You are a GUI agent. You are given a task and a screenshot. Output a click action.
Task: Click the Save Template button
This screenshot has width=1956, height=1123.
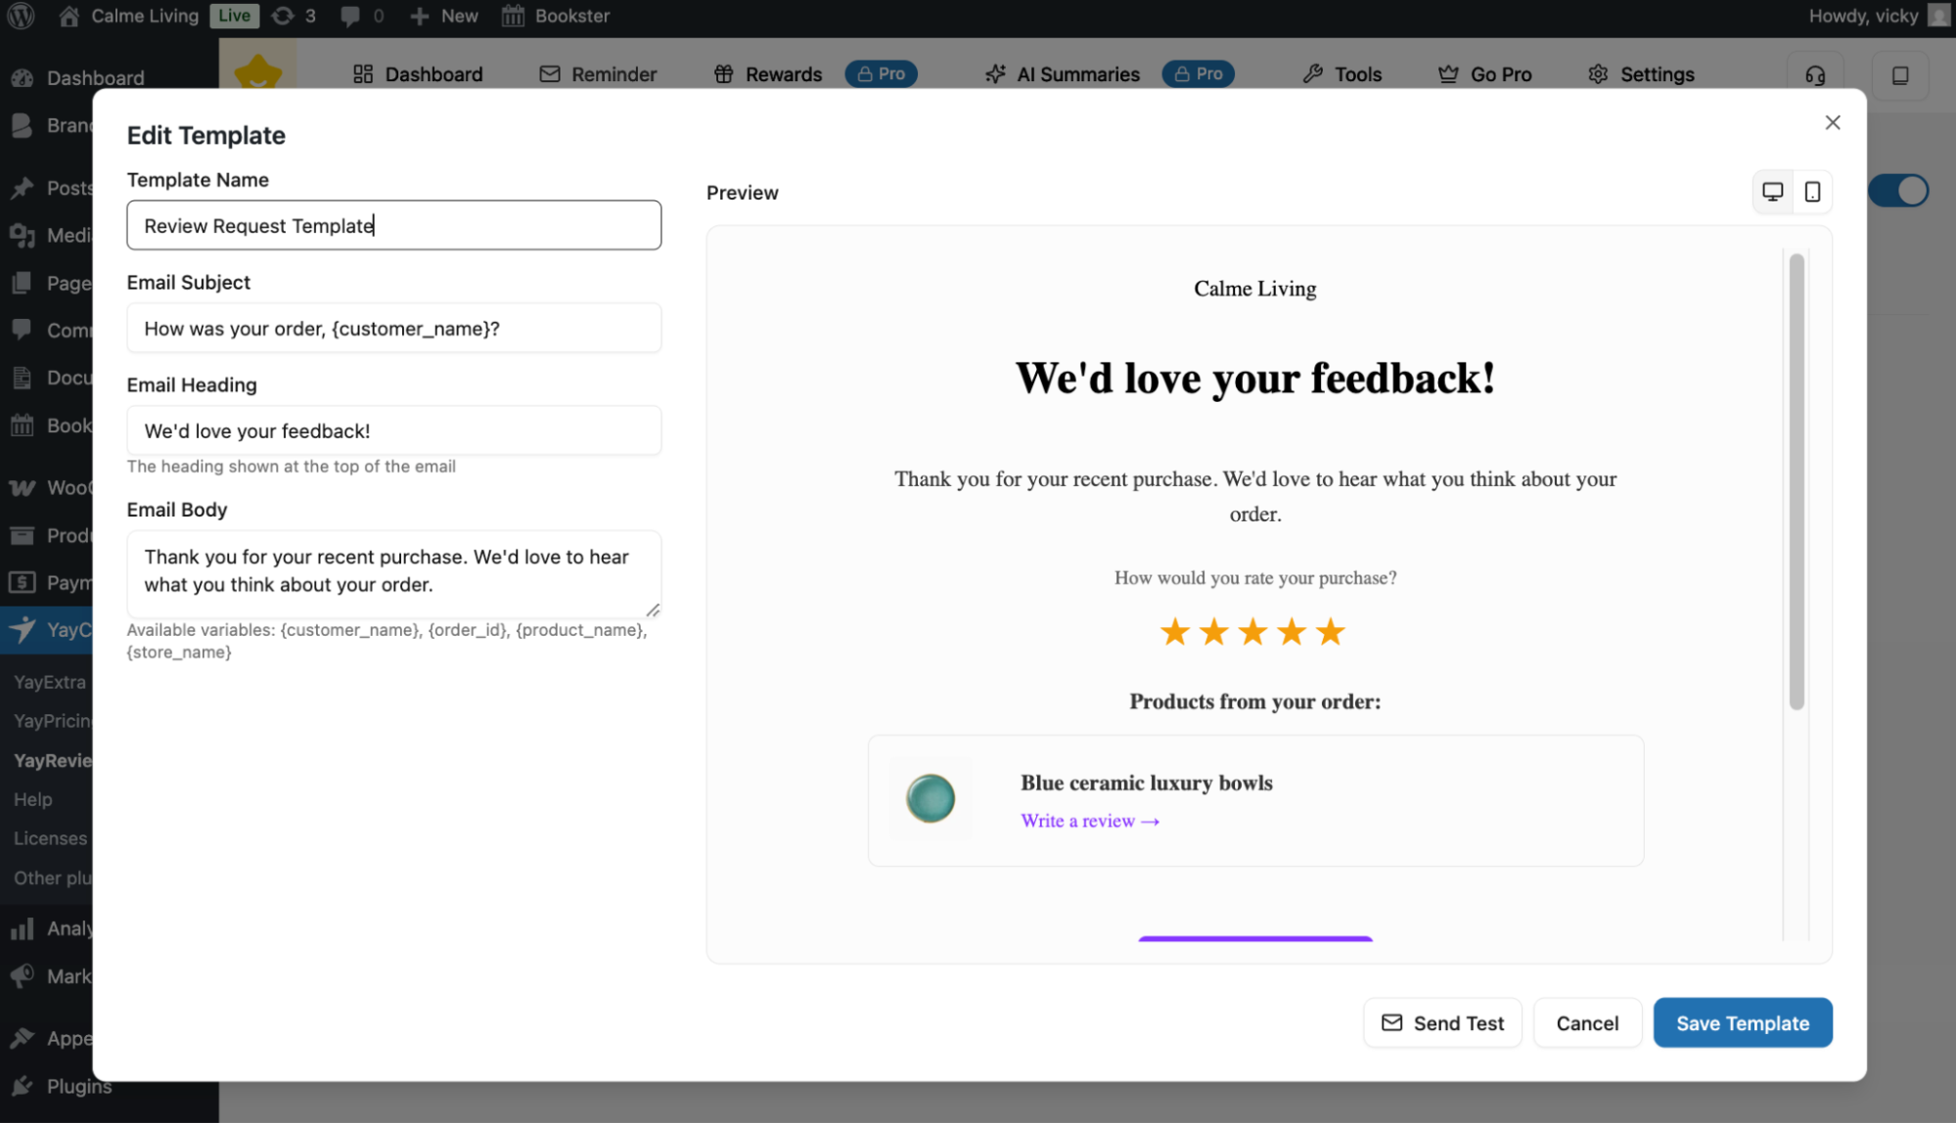(1742, 1022)
